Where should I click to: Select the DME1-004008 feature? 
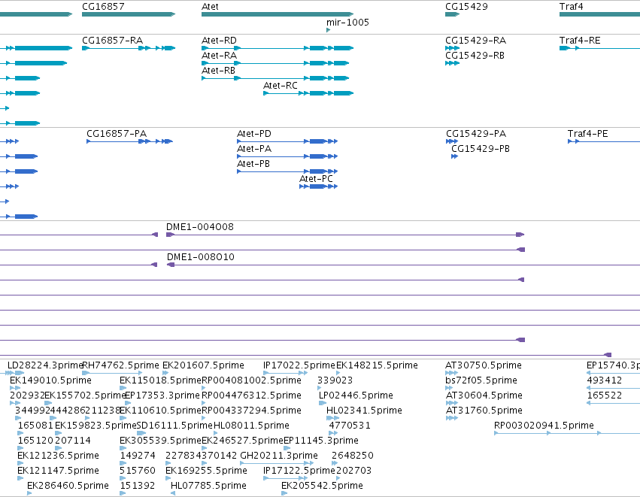pos(345,235)
